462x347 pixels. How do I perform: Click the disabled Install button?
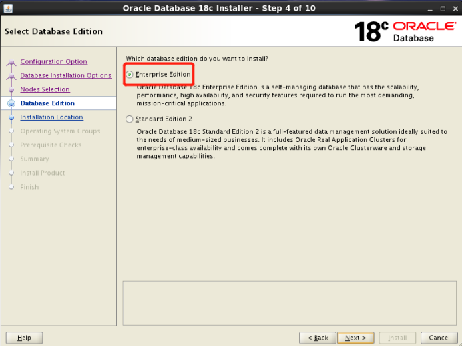click(x=397, y=338)
